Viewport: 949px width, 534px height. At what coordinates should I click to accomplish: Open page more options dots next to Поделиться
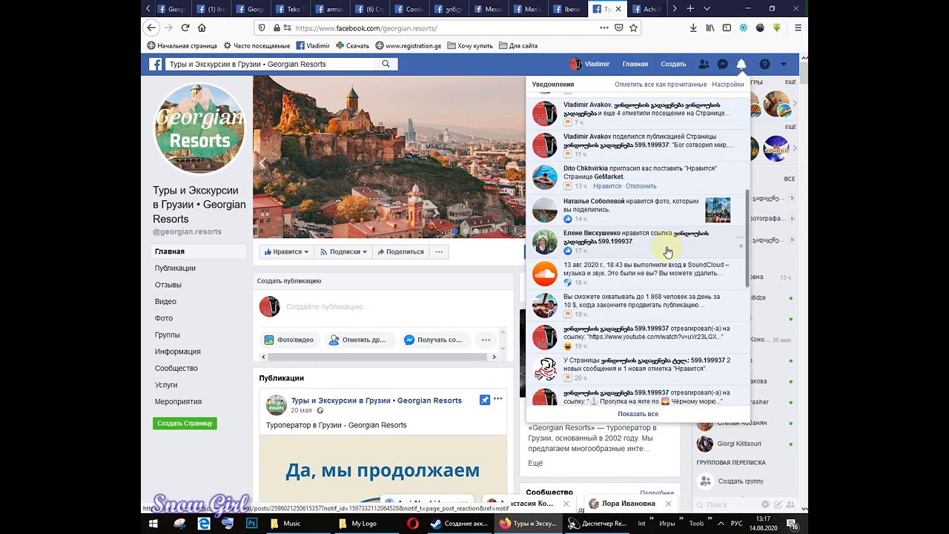(x=439, y=252)
